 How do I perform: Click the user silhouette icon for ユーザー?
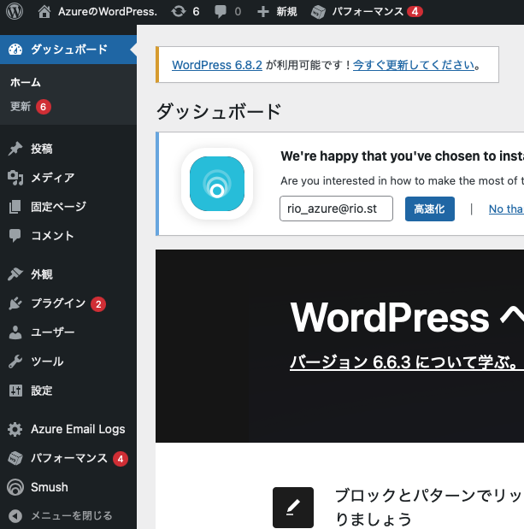tap(15, 332)
